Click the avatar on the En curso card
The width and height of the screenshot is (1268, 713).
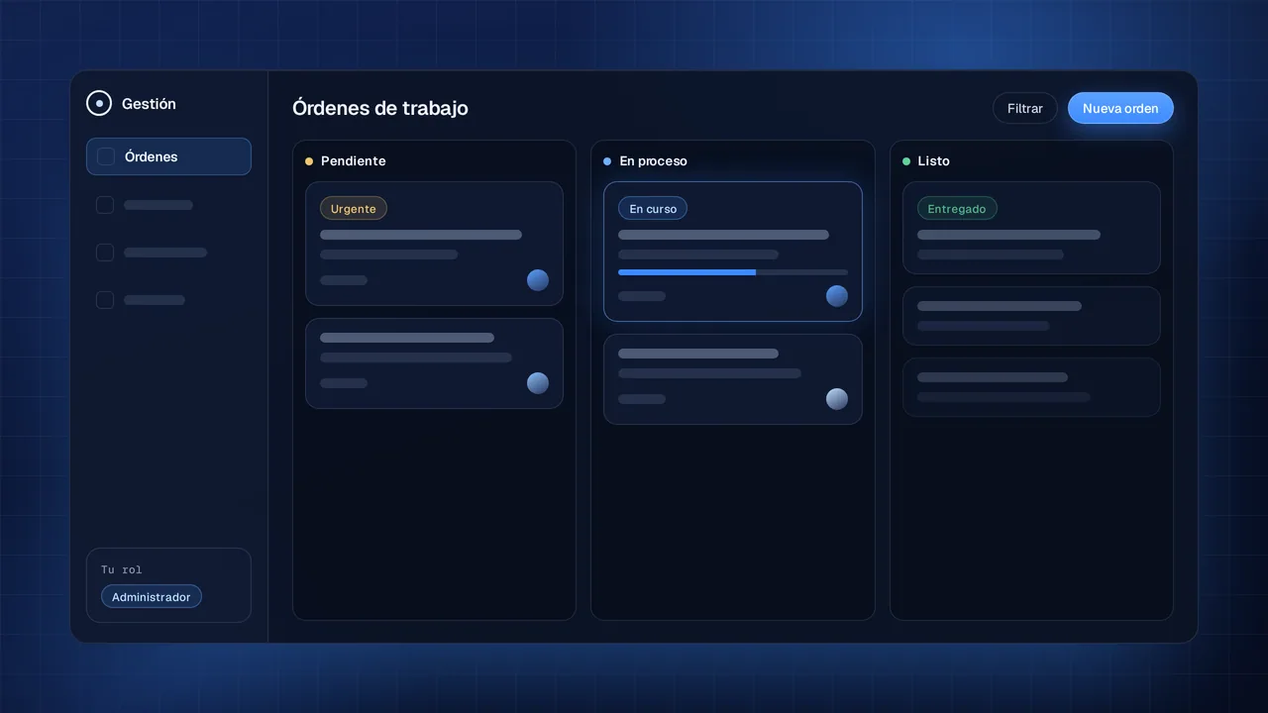pyautogui.click(x=837, y=296)
